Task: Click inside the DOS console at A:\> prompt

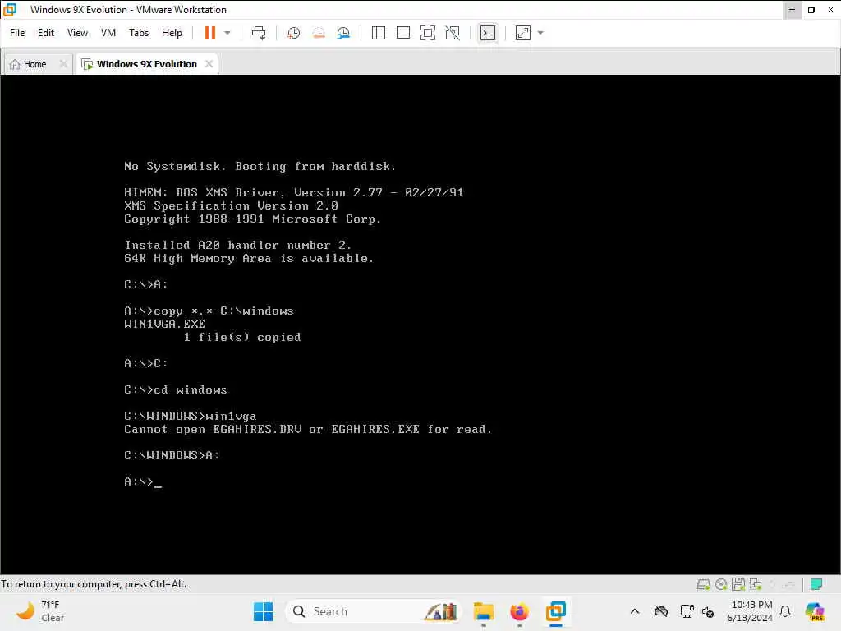Action: coord(143,481)
